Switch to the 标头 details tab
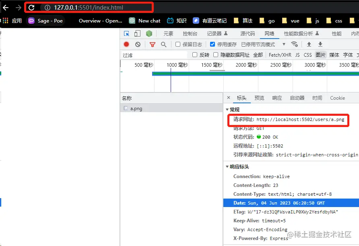Screen dimensions: 359x246 [241, 98]
